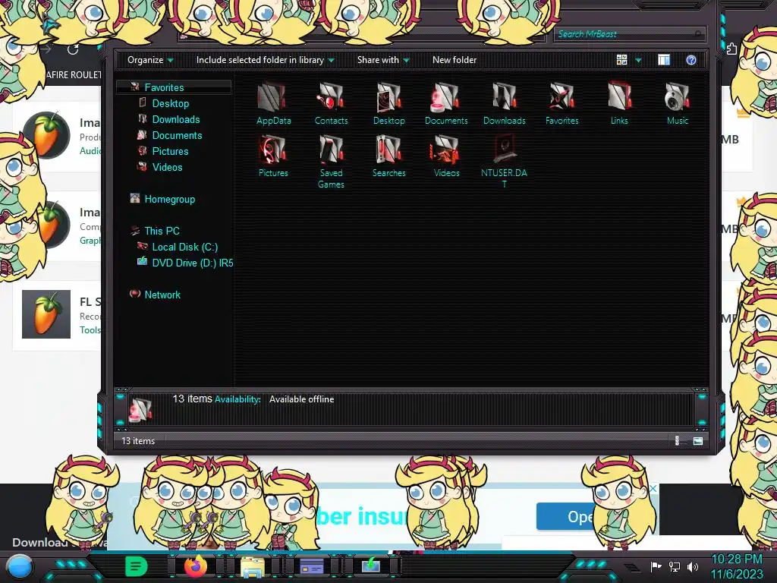Click the taskbar window with blue card icon

pyautogui.click(x=312, y=566)
